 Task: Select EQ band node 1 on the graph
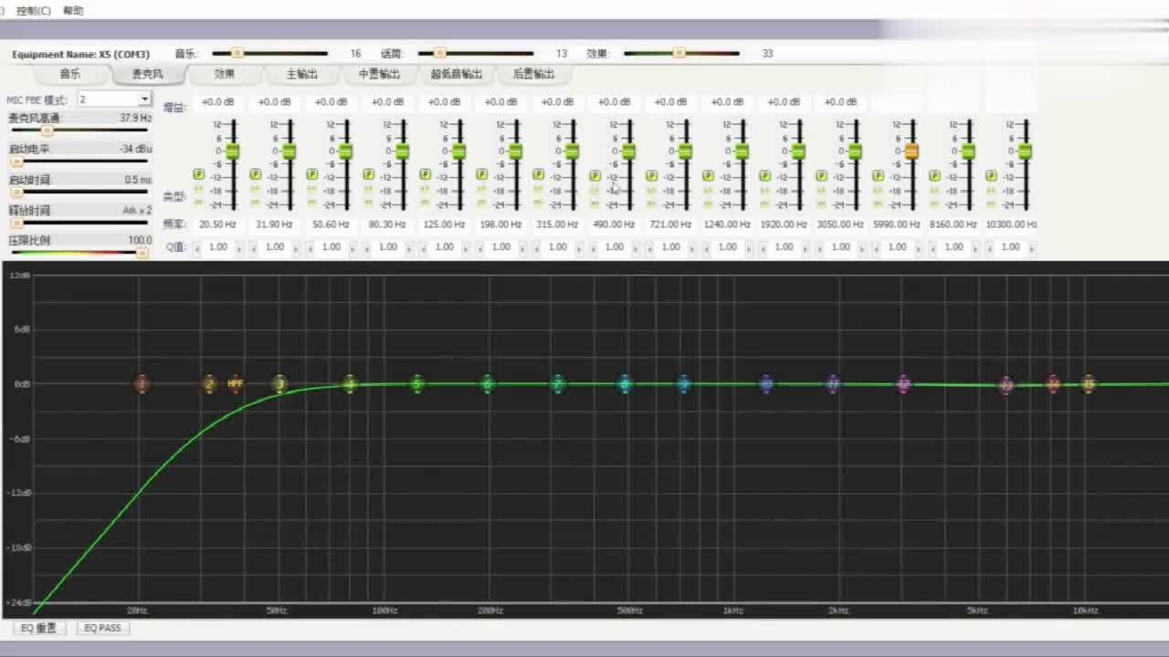tap(142, 384)
